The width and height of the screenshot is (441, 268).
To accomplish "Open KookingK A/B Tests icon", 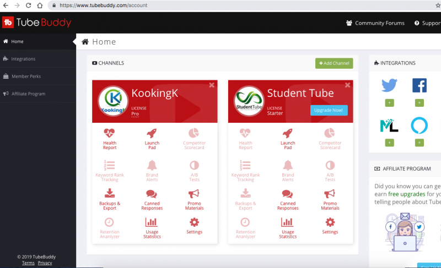I will [194, 165].
